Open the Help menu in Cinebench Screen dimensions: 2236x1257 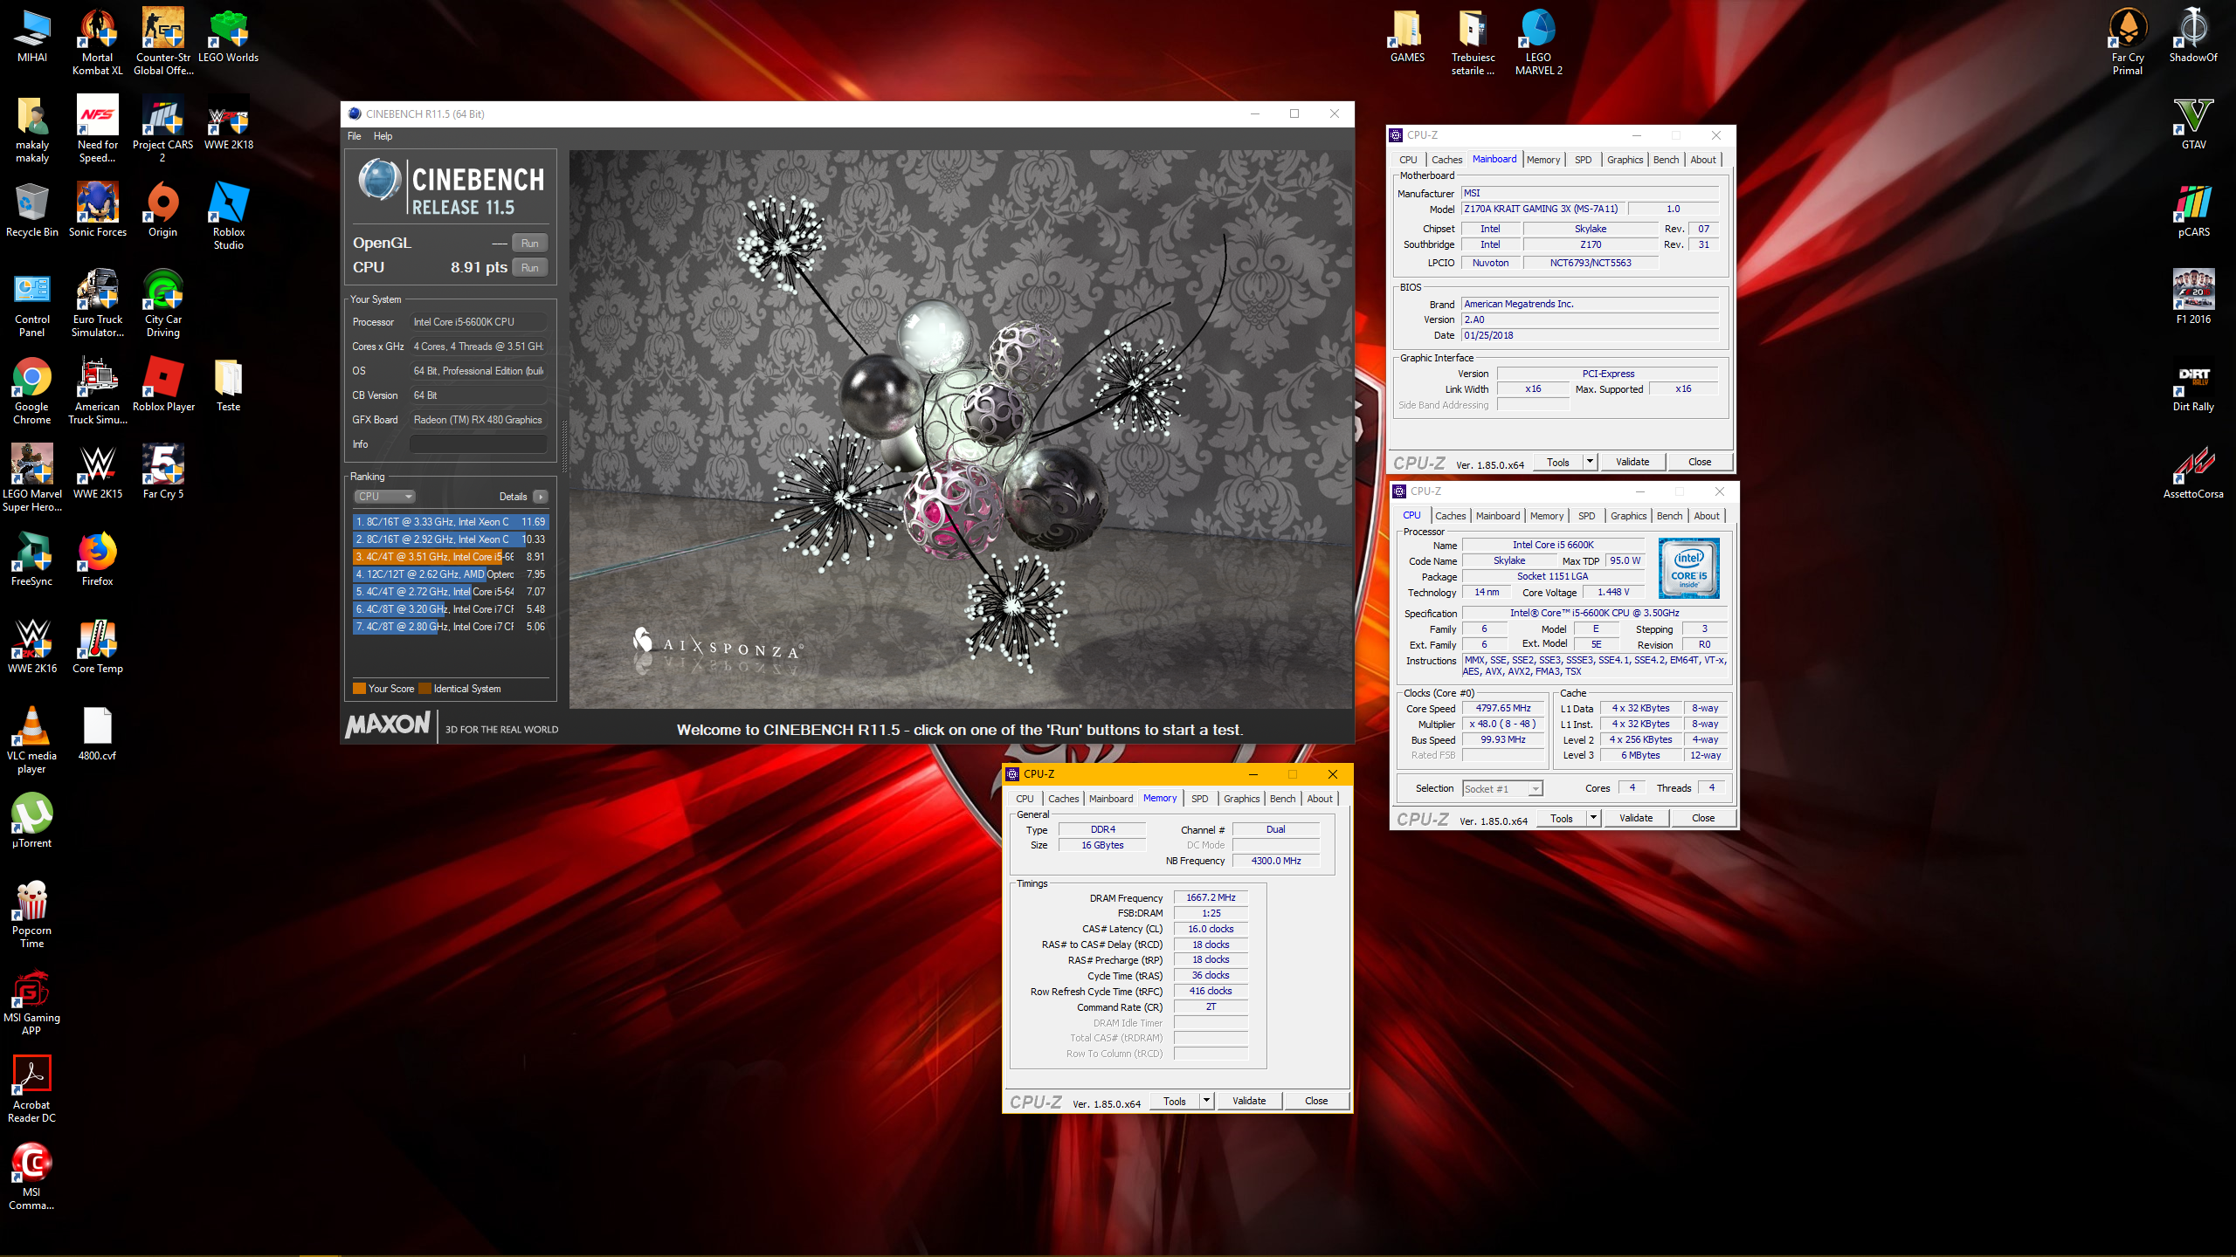tap(383, 136)
